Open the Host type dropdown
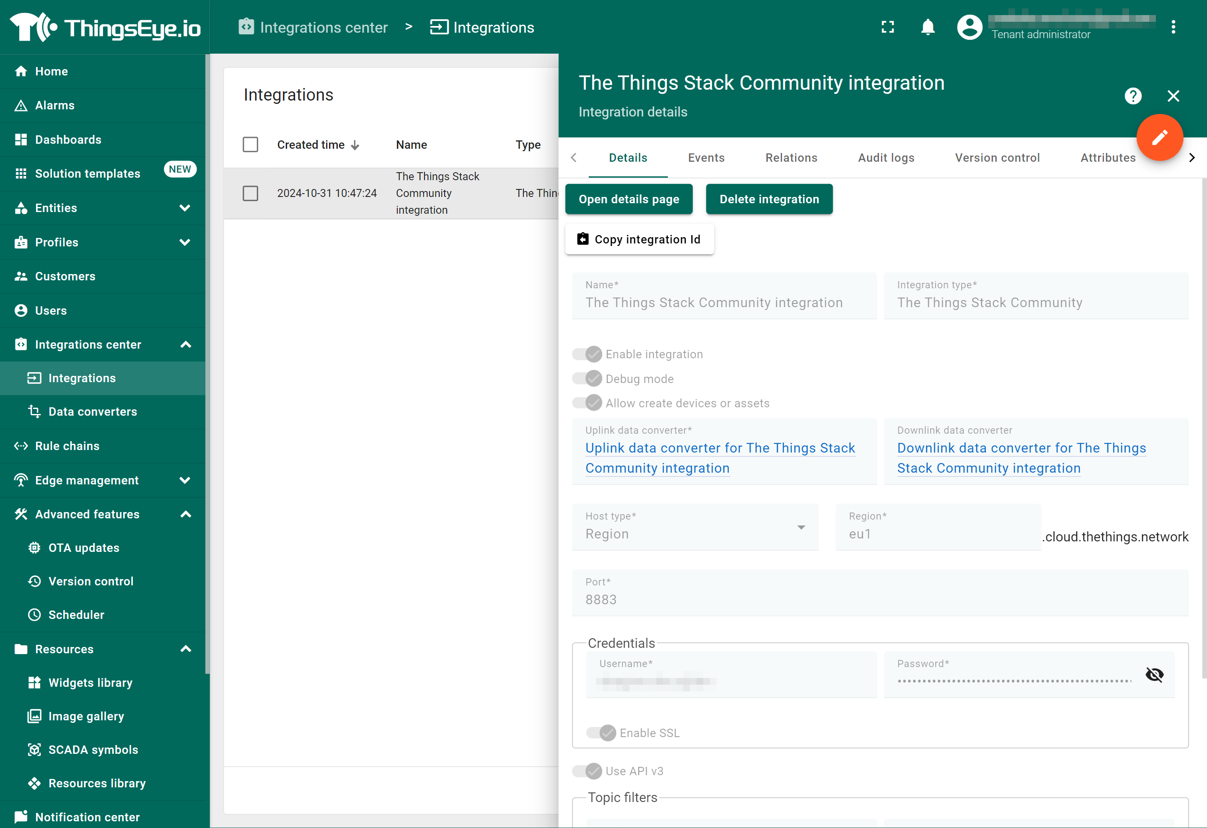1207x828 pixels. [x=695, y=527]
